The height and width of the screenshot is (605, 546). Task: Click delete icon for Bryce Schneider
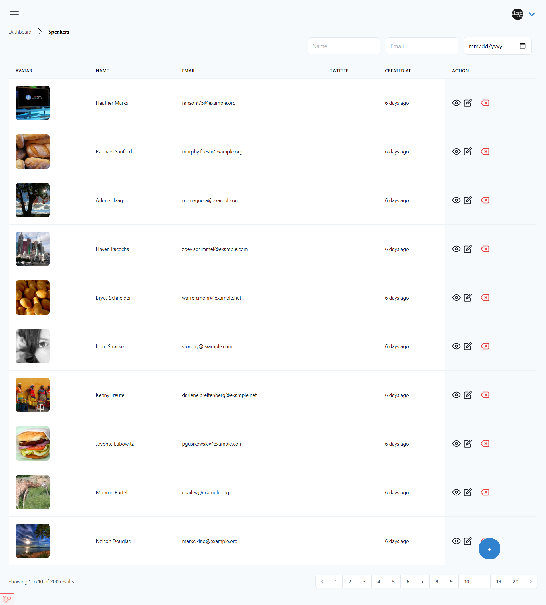pos(485,298)
